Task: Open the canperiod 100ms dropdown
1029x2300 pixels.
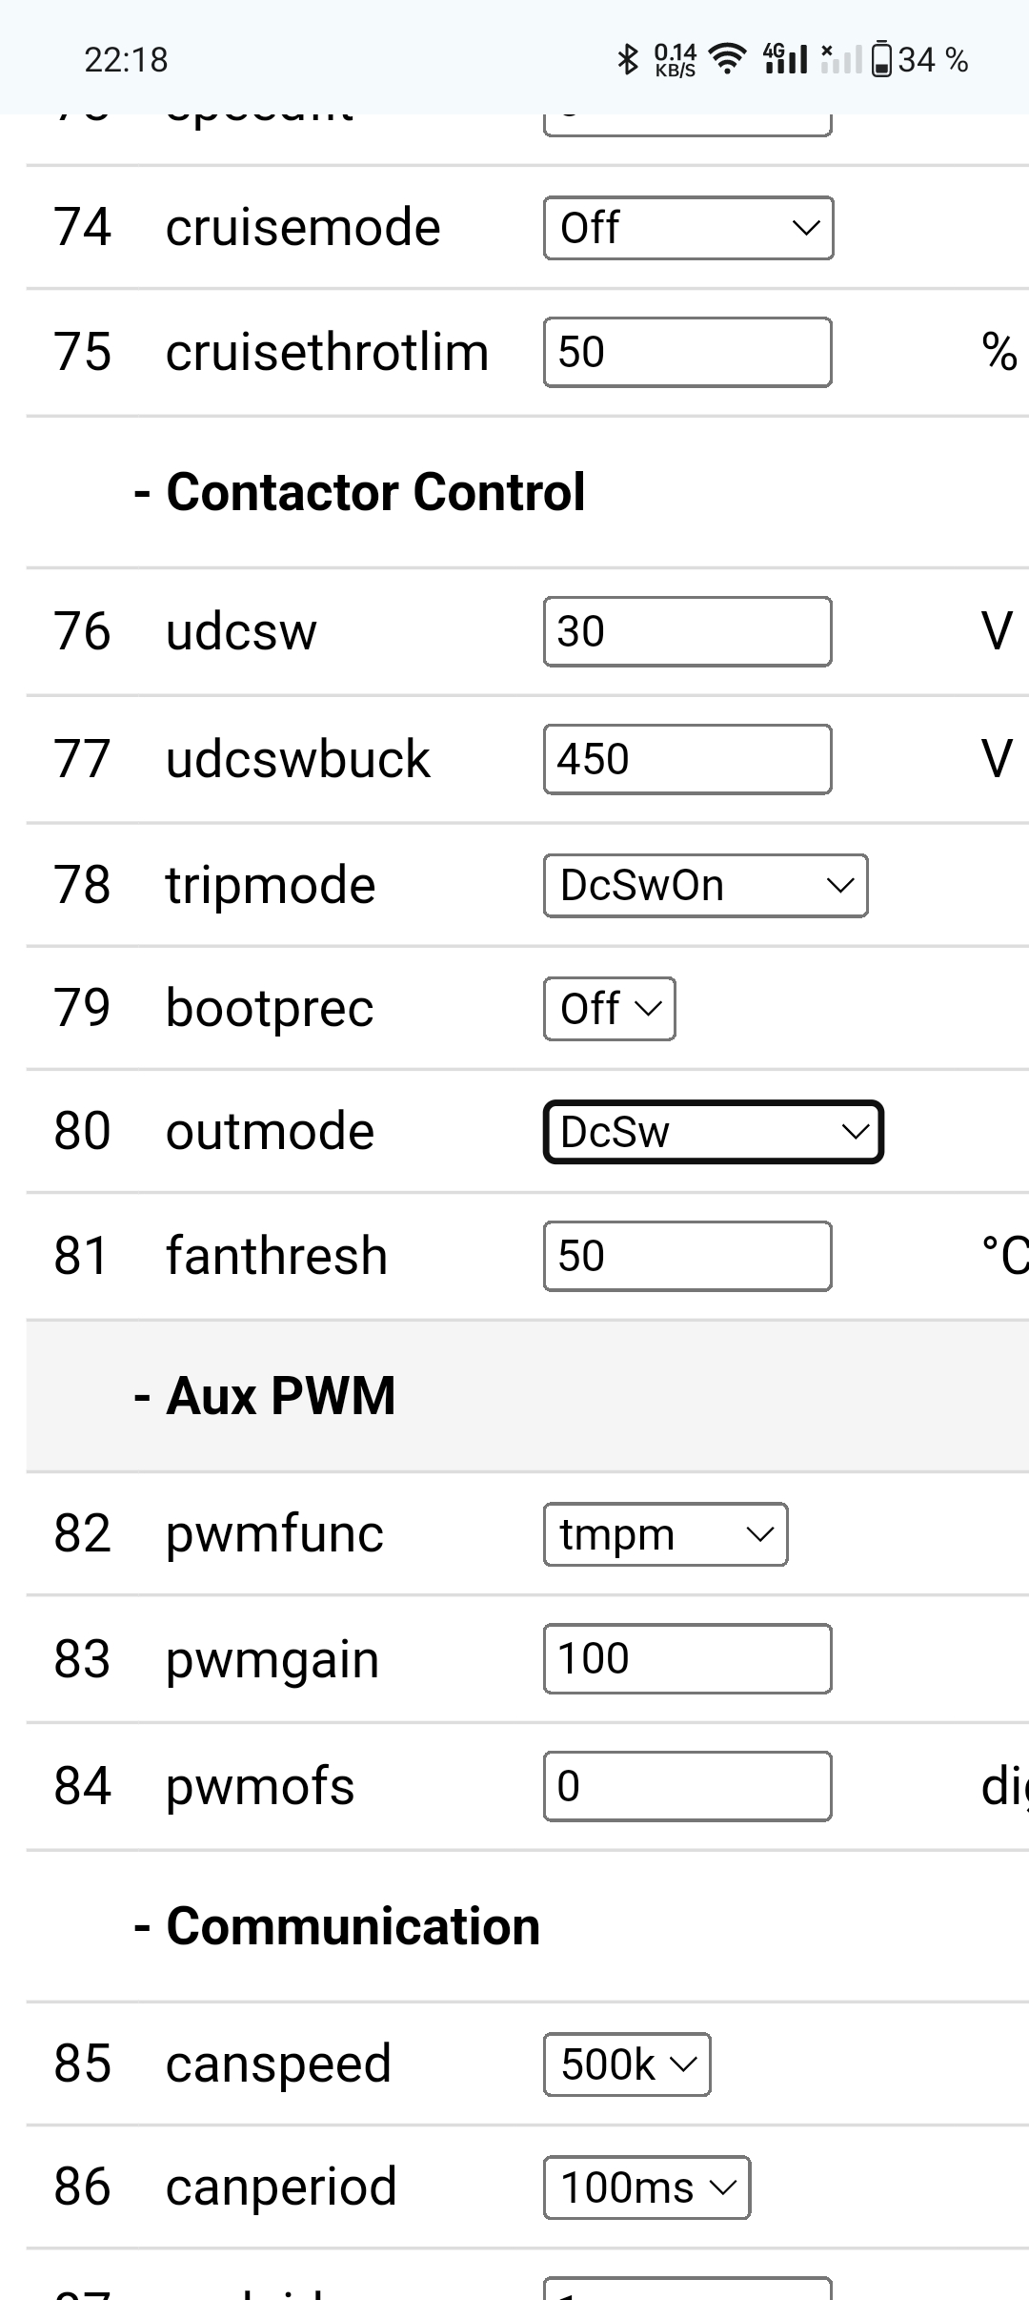Action: pyautogui.click(x=647, y=2187)
